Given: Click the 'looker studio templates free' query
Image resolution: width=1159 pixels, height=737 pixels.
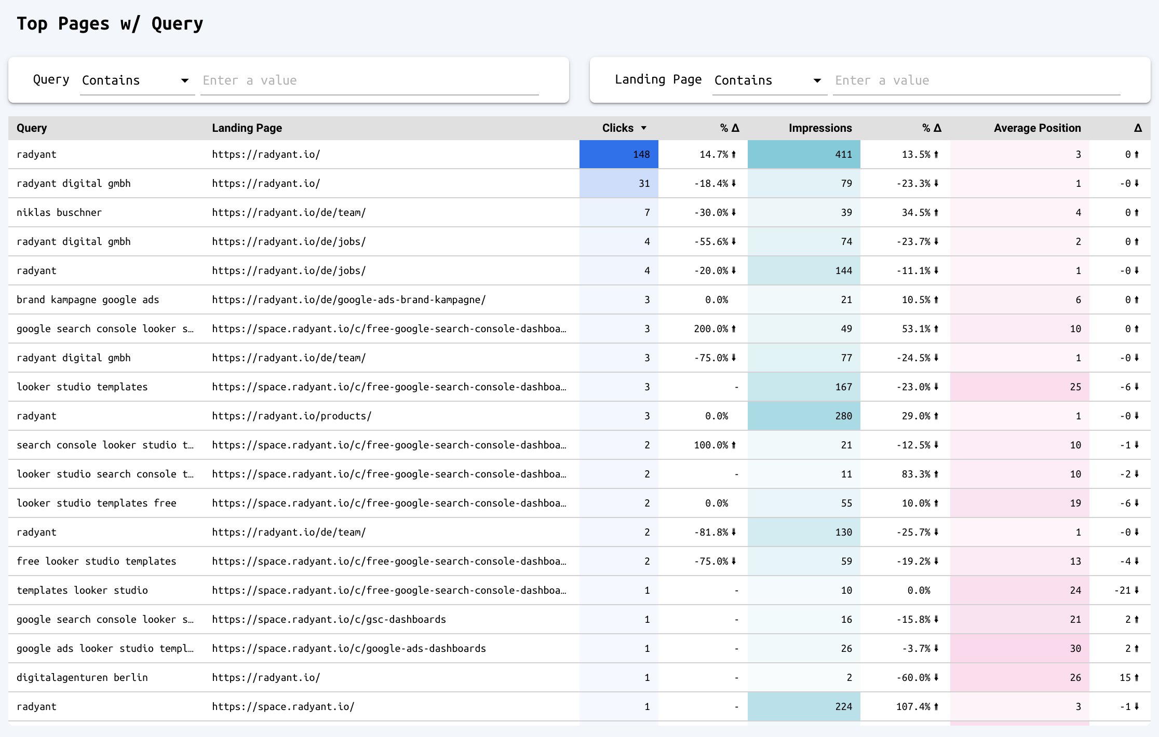Looking at the screenshot, I should coord(97,503).
